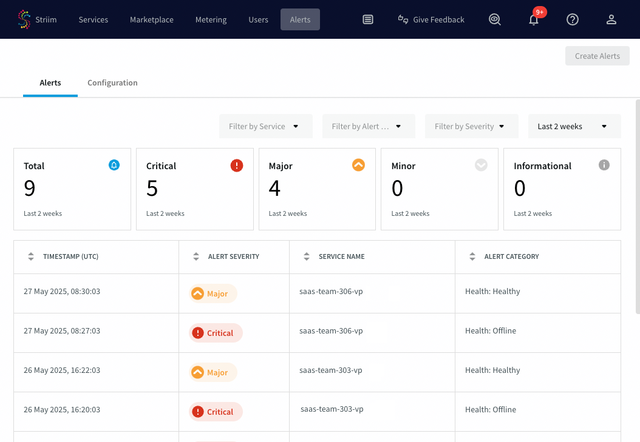Open the Metering menu item
The height and width of the screenshot is (442, 640).
211,19
